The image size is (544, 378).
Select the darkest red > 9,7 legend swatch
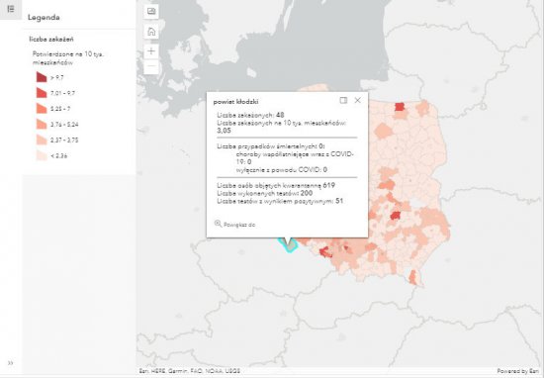[42, 77]
